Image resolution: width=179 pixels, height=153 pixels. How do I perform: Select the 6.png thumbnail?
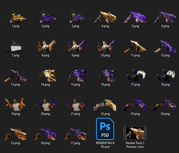(165, 17)
